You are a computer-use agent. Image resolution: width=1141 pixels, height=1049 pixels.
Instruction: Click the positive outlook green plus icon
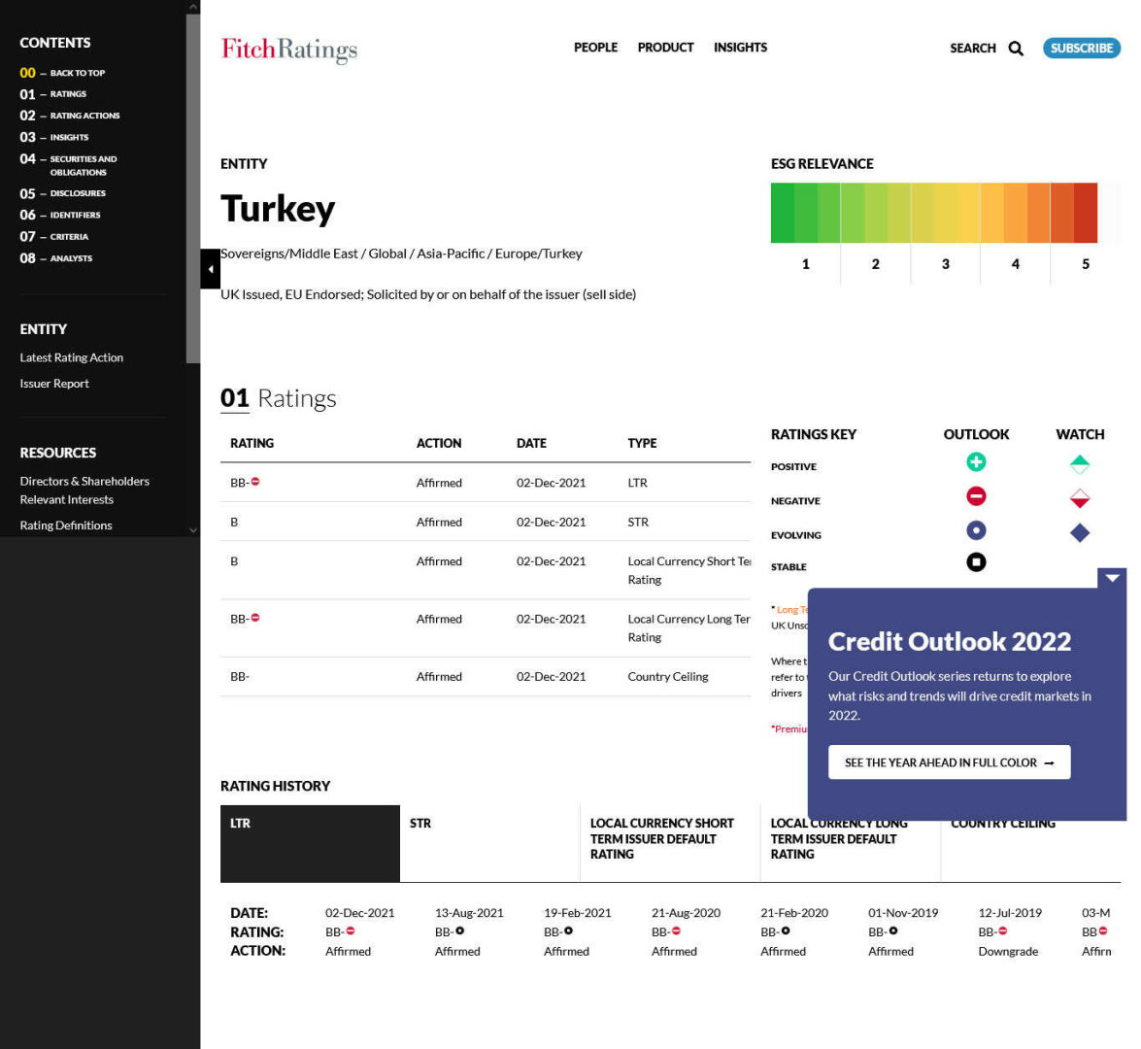click(976, 462)
